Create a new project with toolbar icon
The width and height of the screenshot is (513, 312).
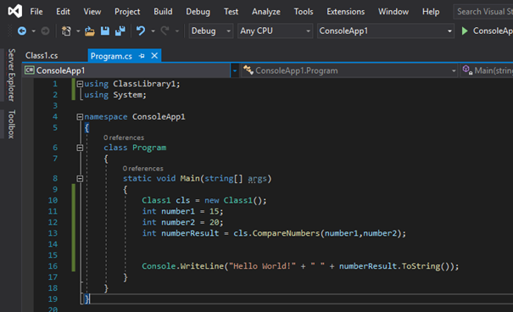click(66, 31)
